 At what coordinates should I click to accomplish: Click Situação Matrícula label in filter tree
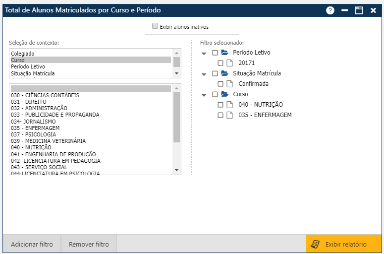pos(257,73)
